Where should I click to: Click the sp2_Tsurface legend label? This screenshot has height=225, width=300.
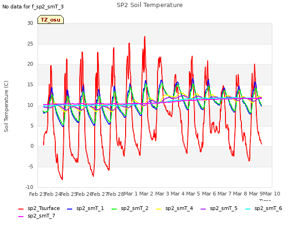click(x=44, y=208)
